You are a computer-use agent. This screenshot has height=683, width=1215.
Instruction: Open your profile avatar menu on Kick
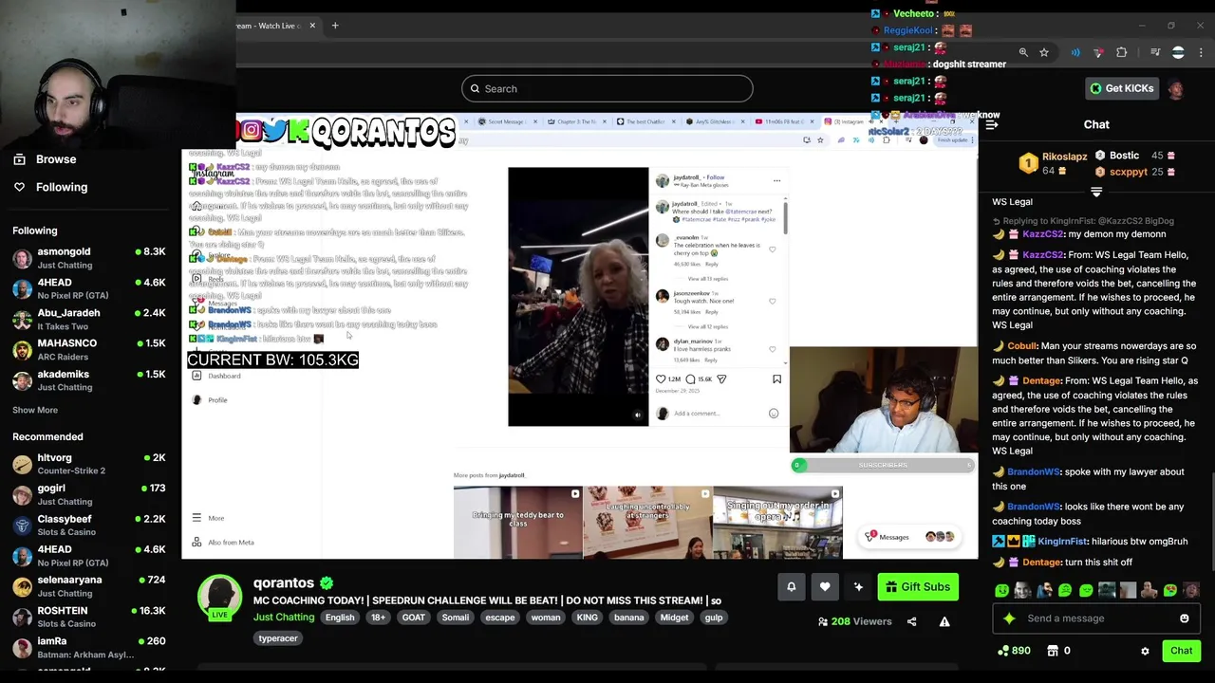point(1176,89)
